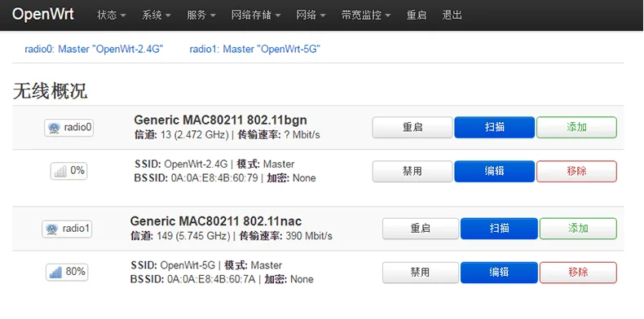Screen dimensions: 644x319
Task: Click 重启 button for radio0
Action: point(412,128)
